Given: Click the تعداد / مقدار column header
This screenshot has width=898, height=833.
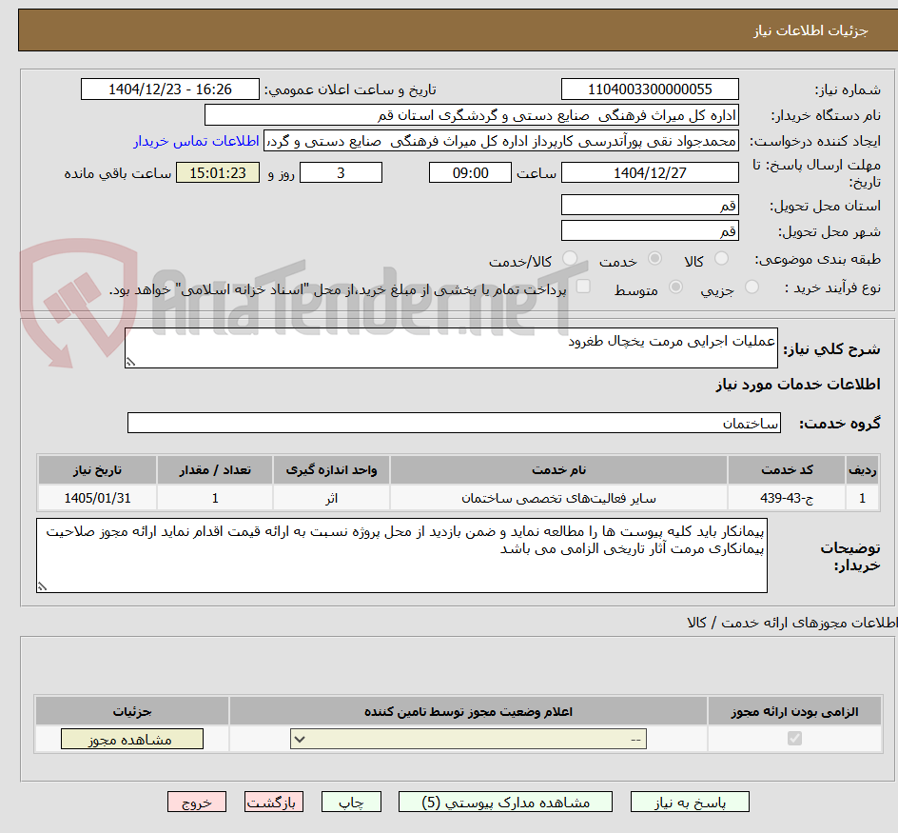Looking at the screenshot, I should pyautogui.click(x=215, y=470).
